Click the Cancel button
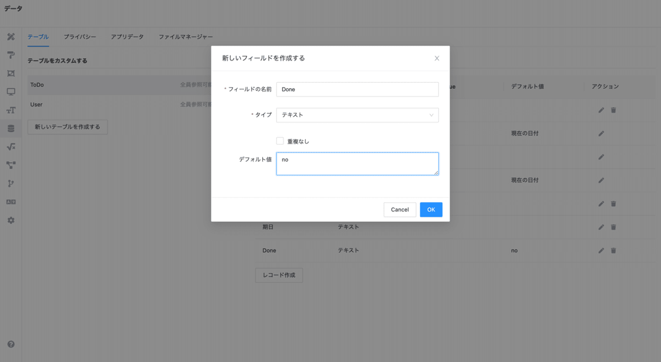 (400, 209)
